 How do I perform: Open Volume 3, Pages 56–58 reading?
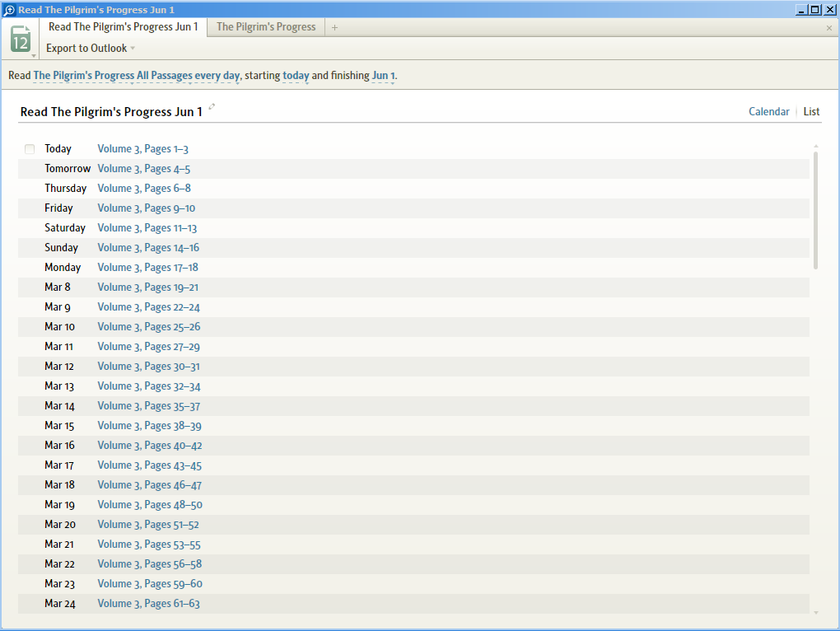149,564
